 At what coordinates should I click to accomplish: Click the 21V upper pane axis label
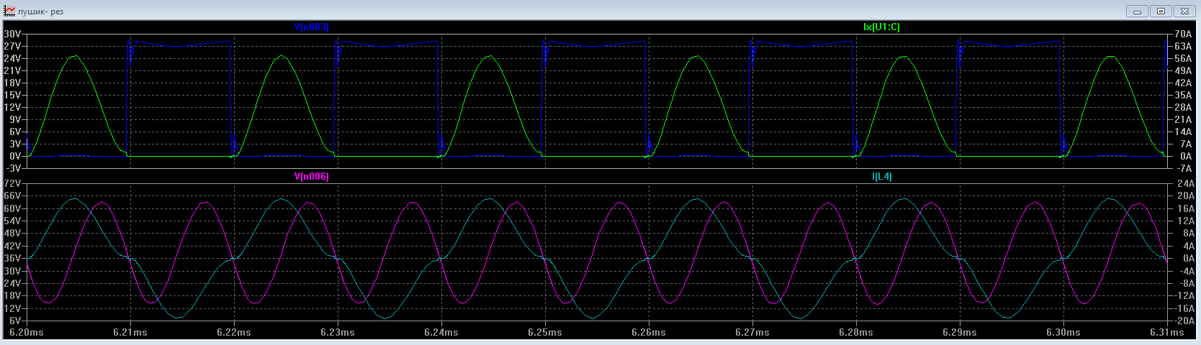[x=13, y=70]
